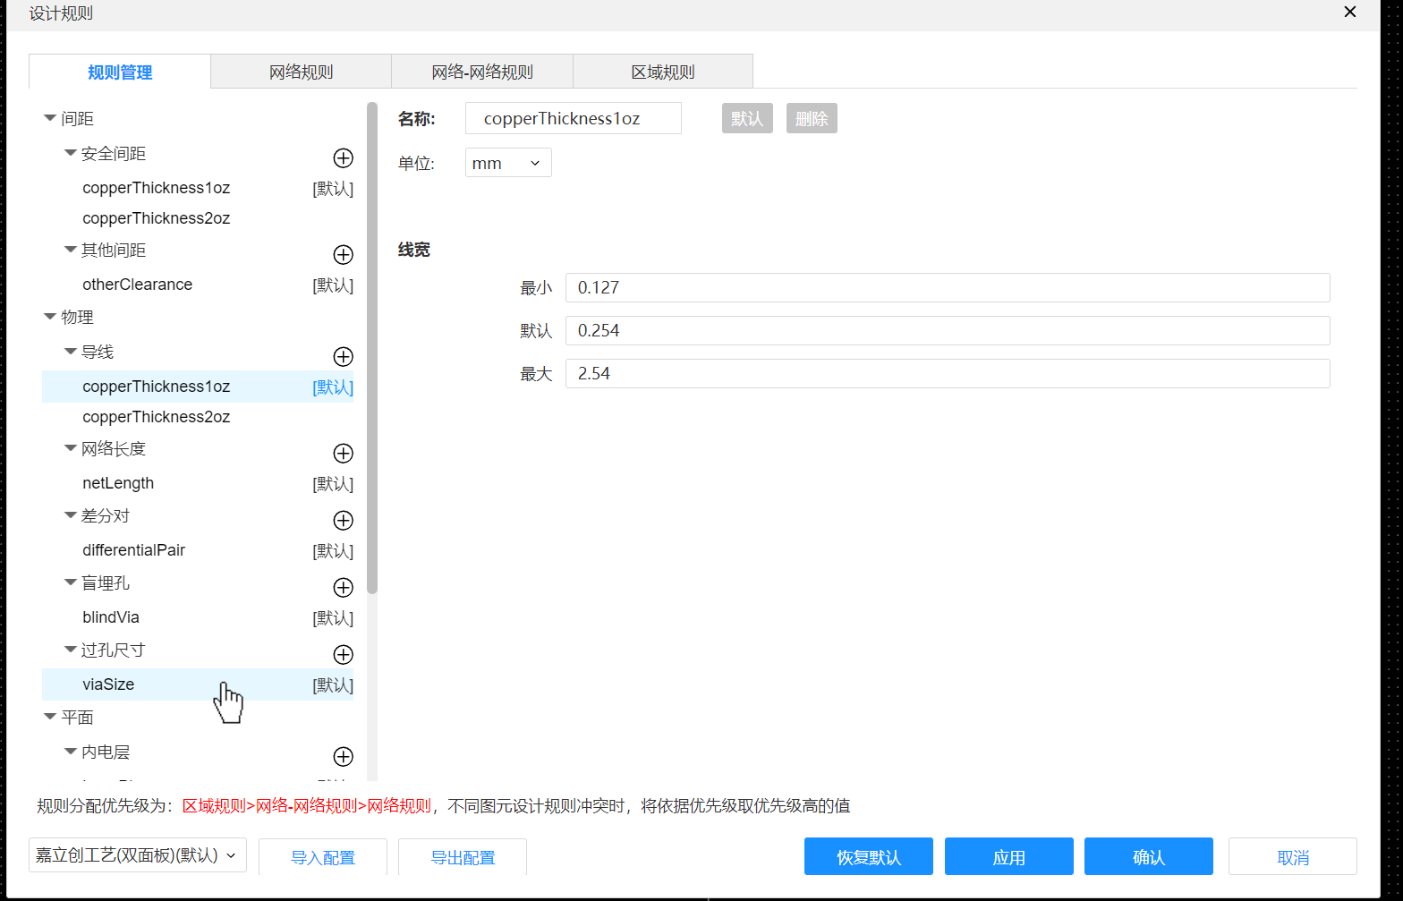Click the 最小 line width input field

(x=947, y=288)
